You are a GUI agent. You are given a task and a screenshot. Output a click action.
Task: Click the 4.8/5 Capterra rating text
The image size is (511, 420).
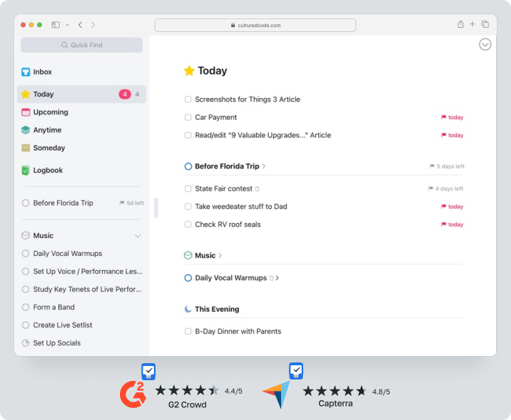pos(381,392)
